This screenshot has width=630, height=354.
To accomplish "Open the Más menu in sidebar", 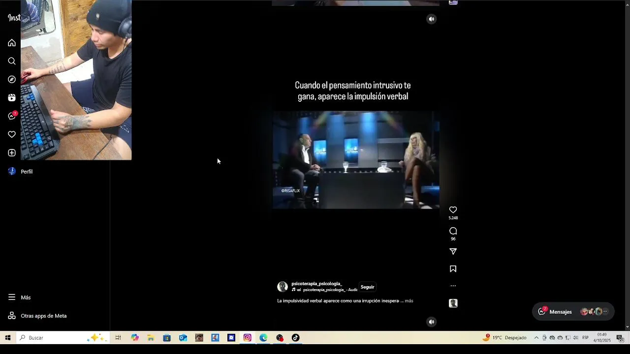I will click(x=19, y=297).
